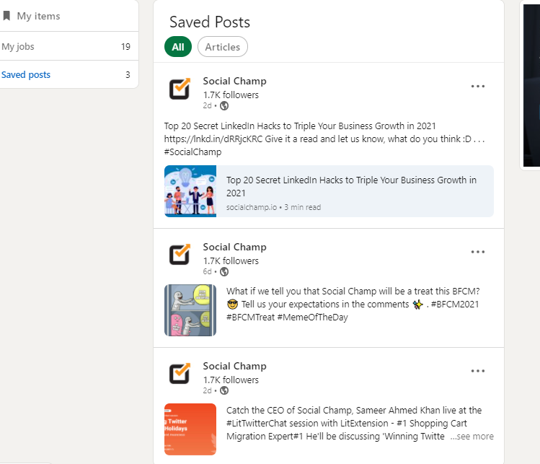Click Social Champ logo on LitTwitterChat post

(x=180, y=374)
